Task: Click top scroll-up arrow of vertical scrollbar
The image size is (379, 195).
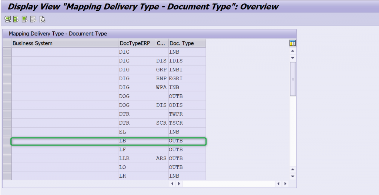Action: (x=292, y=51)
